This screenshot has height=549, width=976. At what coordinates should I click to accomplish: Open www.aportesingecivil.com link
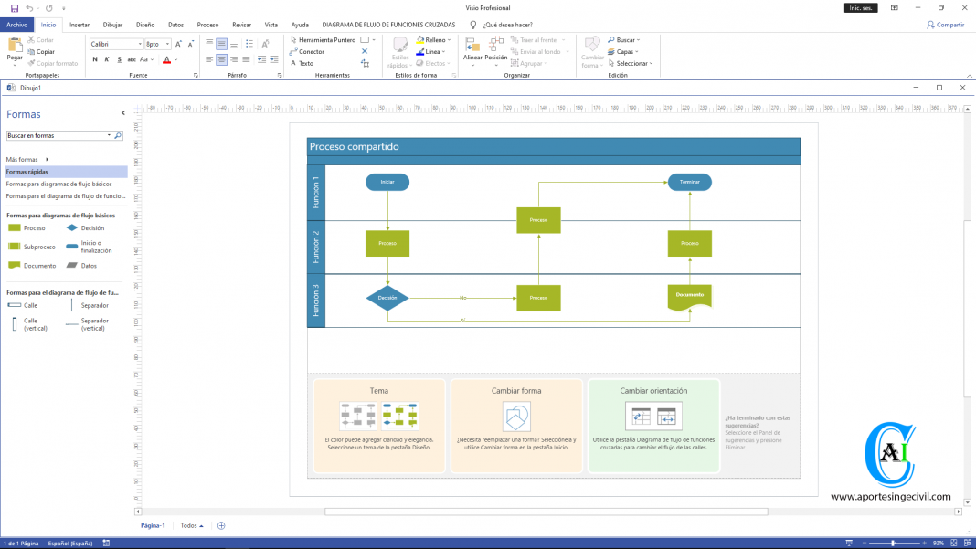[x=891, y=494]
